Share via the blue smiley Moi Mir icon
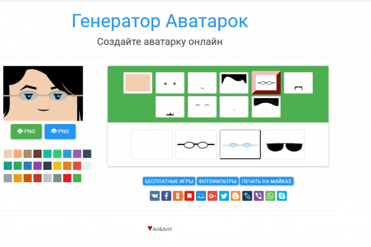The width and height of the screenshot is (371, 247). pyautogui.click(x=201, y=196)
